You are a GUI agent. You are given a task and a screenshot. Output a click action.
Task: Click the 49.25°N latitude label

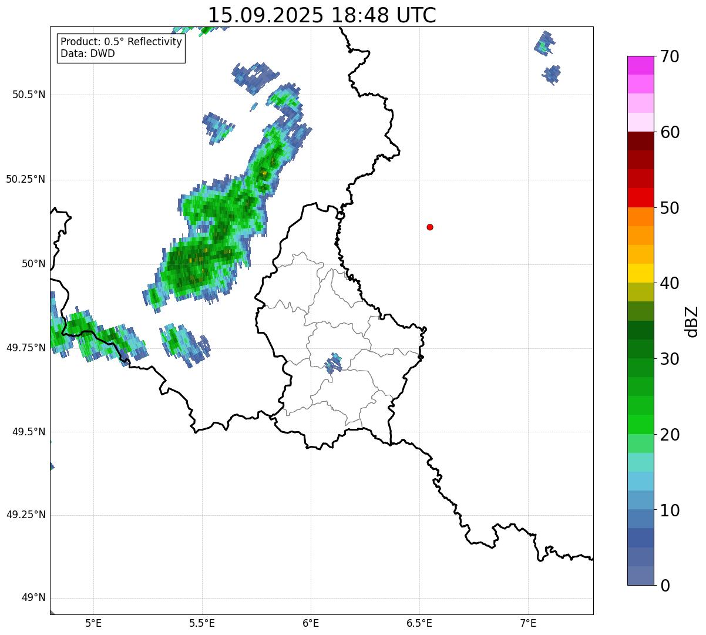(25, 515)
